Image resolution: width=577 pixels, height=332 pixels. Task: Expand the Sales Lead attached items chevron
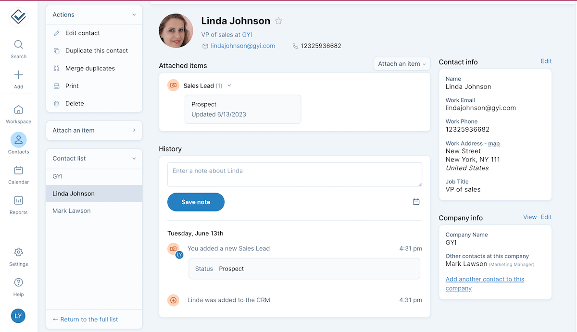(229, 86)
